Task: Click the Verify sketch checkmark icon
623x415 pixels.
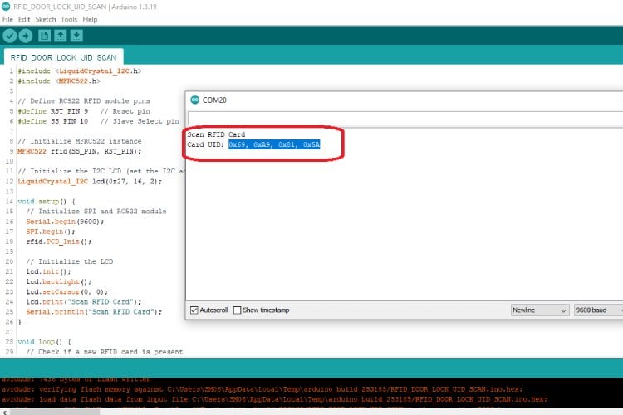Action: coord(10,35)
